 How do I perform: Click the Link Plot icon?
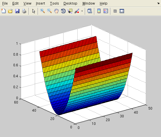tap(89, 11)
